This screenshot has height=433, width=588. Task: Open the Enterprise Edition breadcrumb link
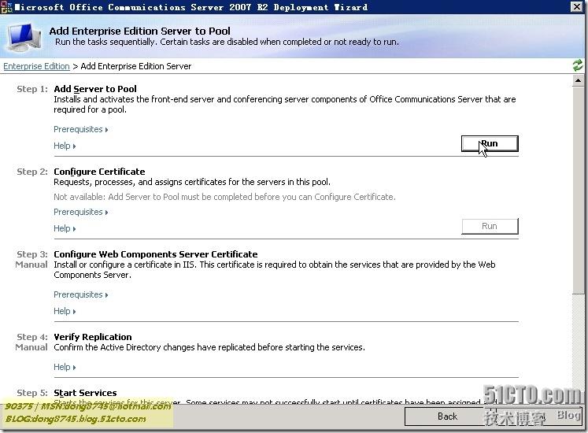point(36,66)
